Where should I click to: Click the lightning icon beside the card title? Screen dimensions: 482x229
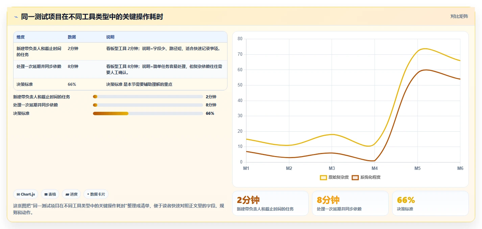click(x=16, y=17)
